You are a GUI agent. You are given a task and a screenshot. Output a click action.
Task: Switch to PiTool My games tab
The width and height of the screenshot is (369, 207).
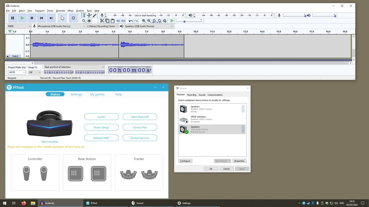click(x=97, y=94)
